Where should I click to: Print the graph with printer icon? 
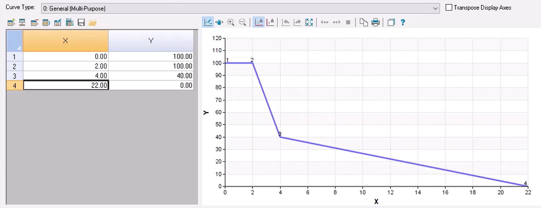pyautogui.click(x=376, y=23)
